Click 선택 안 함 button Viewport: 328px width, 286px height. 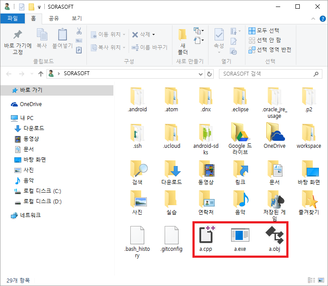(265, 40)
